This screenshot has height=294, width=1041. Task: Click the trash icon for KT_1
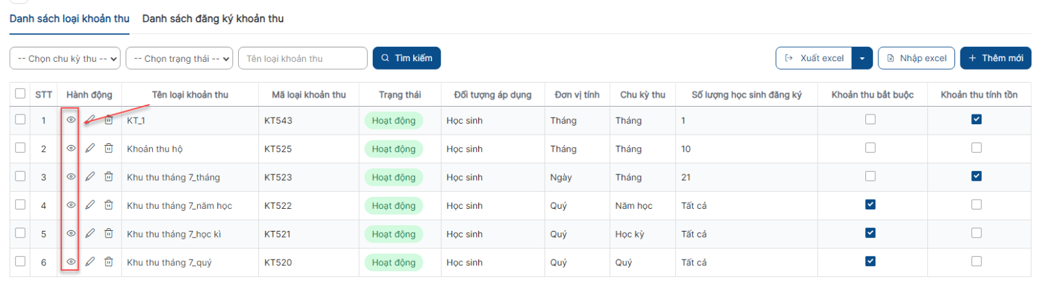[109, 120]
